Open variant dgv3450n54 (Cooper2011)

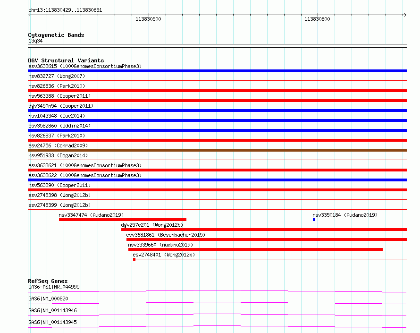click(61, 106)
